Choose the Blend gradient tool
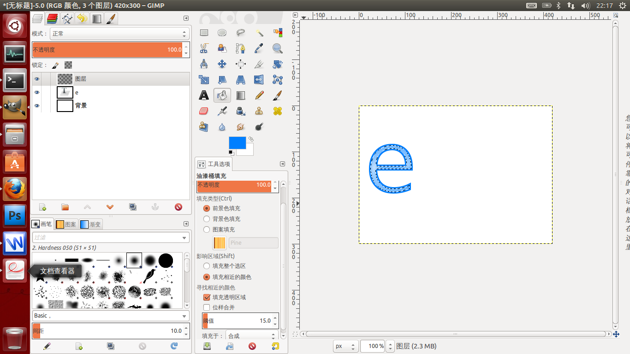630x354 pixels. click(241, 95)
